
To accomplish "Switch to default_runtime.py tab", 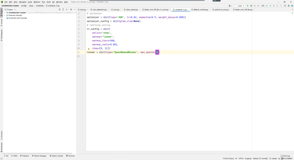I will point(201,9).
